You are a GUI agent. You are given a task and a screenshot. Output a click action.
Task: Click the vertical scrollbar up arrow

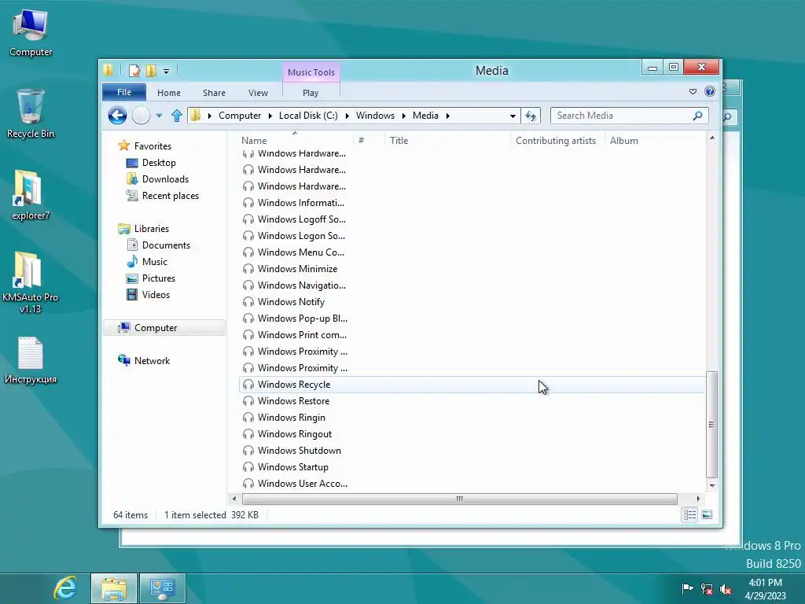[x=711, y=138]
